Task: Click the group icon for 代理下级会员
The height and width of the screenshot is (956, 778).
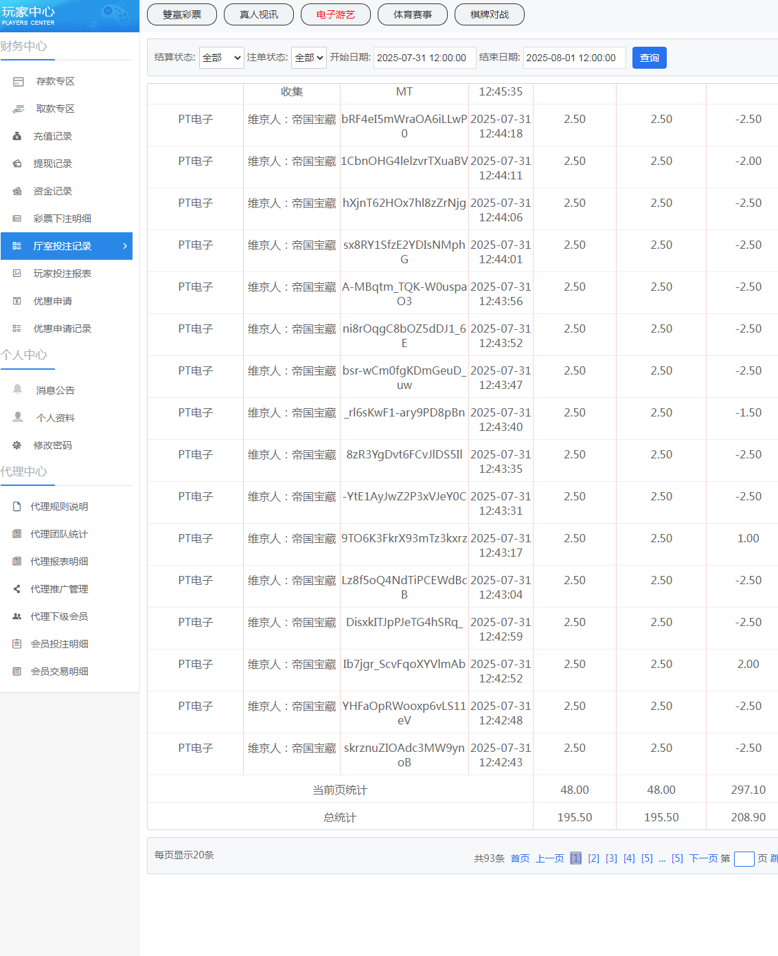Action: pyautogui.click(x=17, y=616)
